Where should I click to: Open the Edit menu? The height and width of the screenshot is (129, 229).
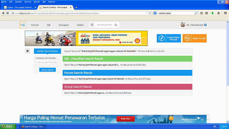[11, 2]
